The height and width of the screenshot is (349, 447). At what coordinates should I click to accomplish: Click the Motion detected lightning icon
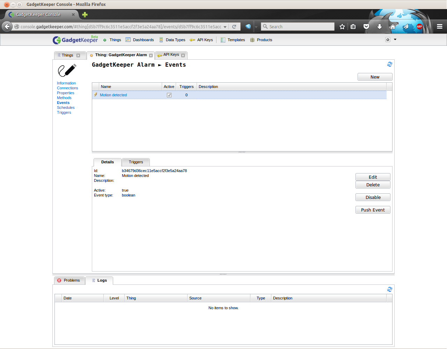[96, 95]
